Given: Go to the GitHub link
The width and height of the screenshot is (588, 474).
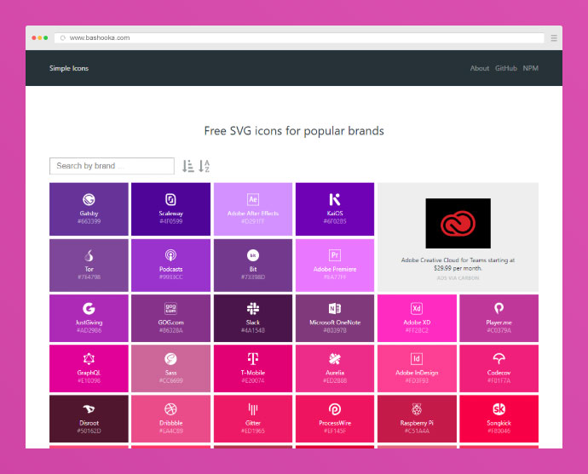Looking at the screenshot, I should click(506, 68).
